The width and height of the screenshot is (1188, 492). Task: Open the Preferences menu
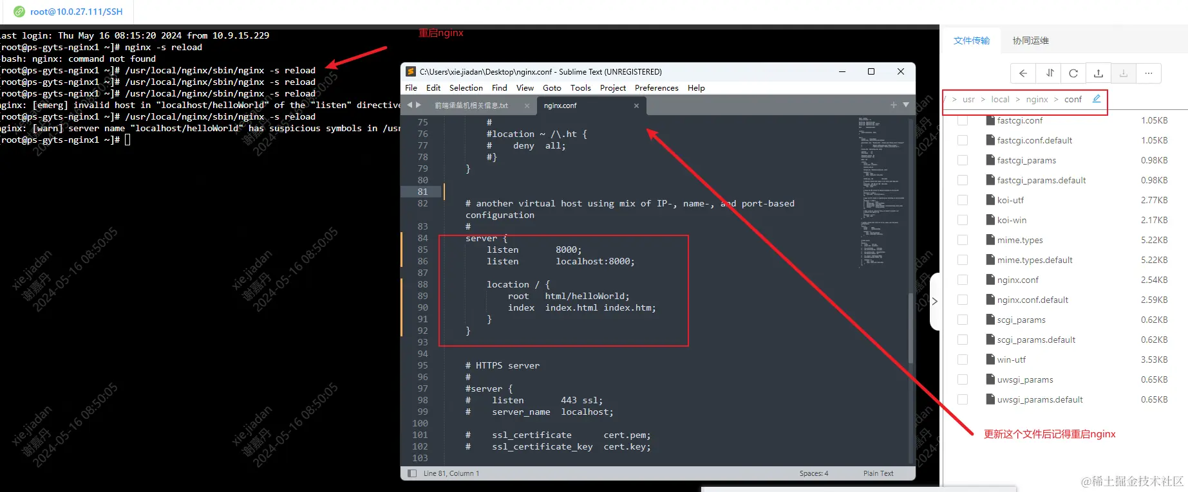coord(657,87)
